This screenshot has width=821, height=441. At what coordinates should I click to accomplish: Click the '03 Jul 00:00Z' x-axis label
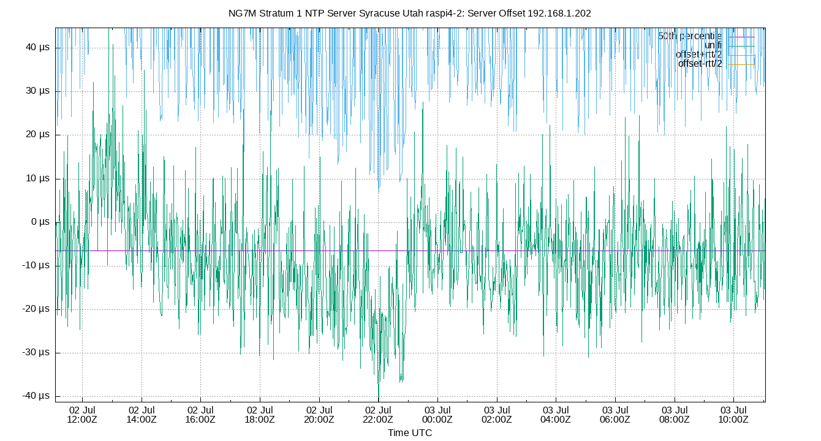click(437, 415)
